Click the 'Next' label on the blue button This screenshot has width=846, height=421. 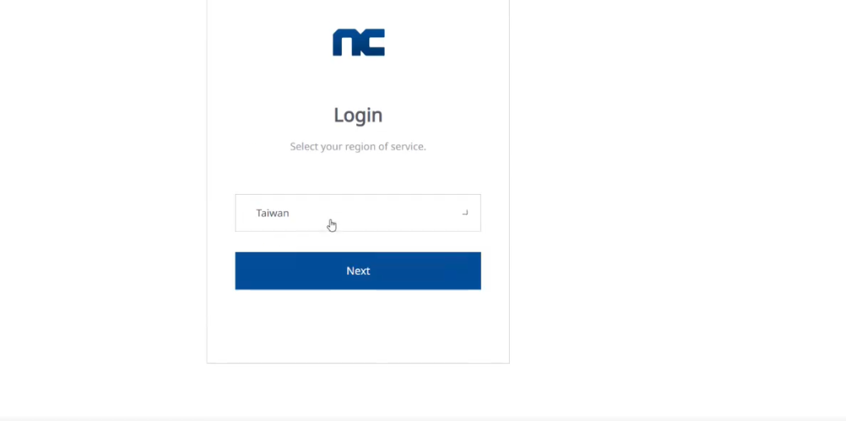pos(358,271)
